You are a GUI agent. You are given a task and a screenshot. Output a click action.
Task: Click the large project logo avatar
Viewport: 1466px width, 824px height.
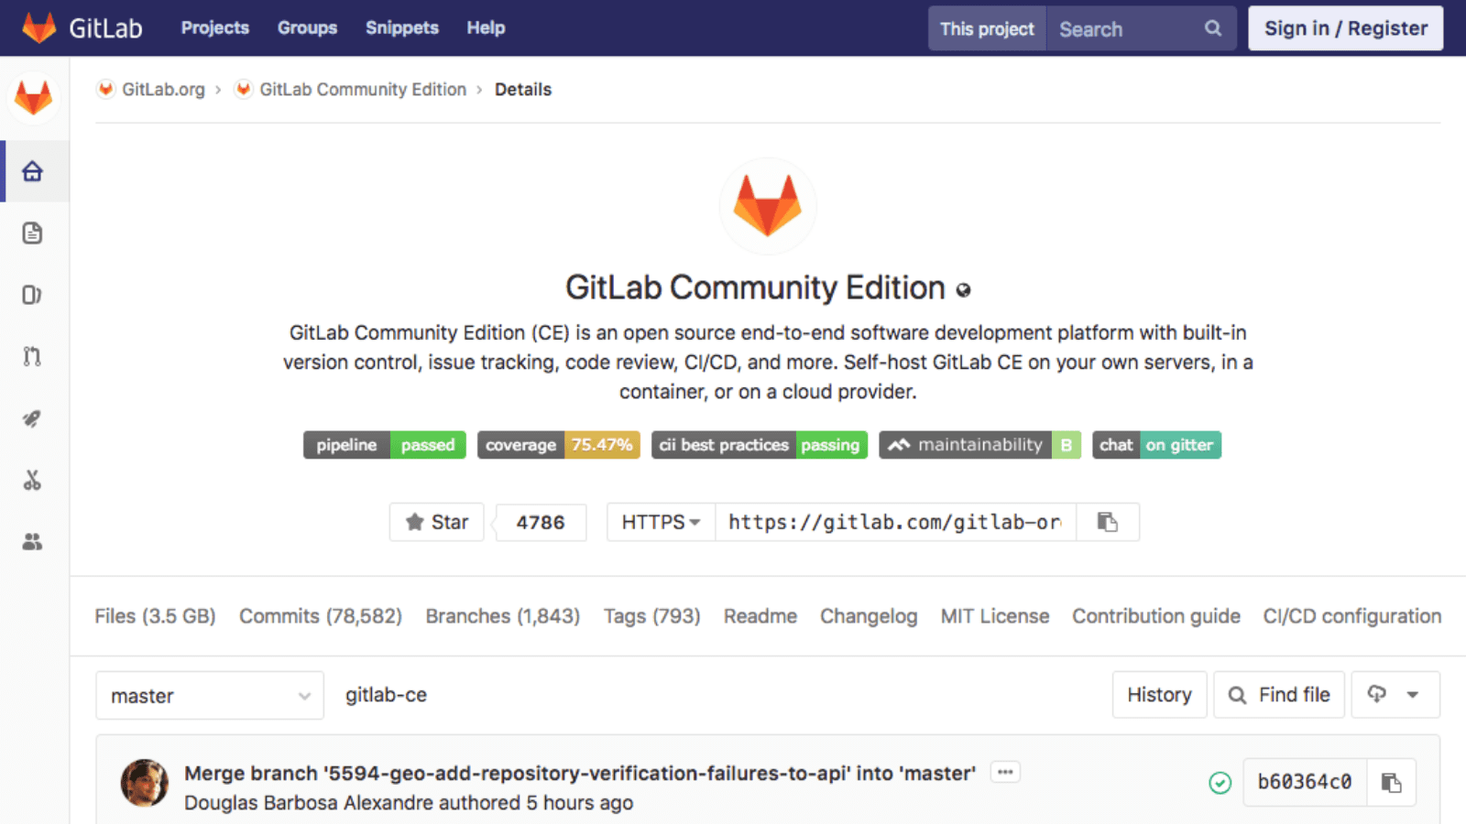coord(768,206)
